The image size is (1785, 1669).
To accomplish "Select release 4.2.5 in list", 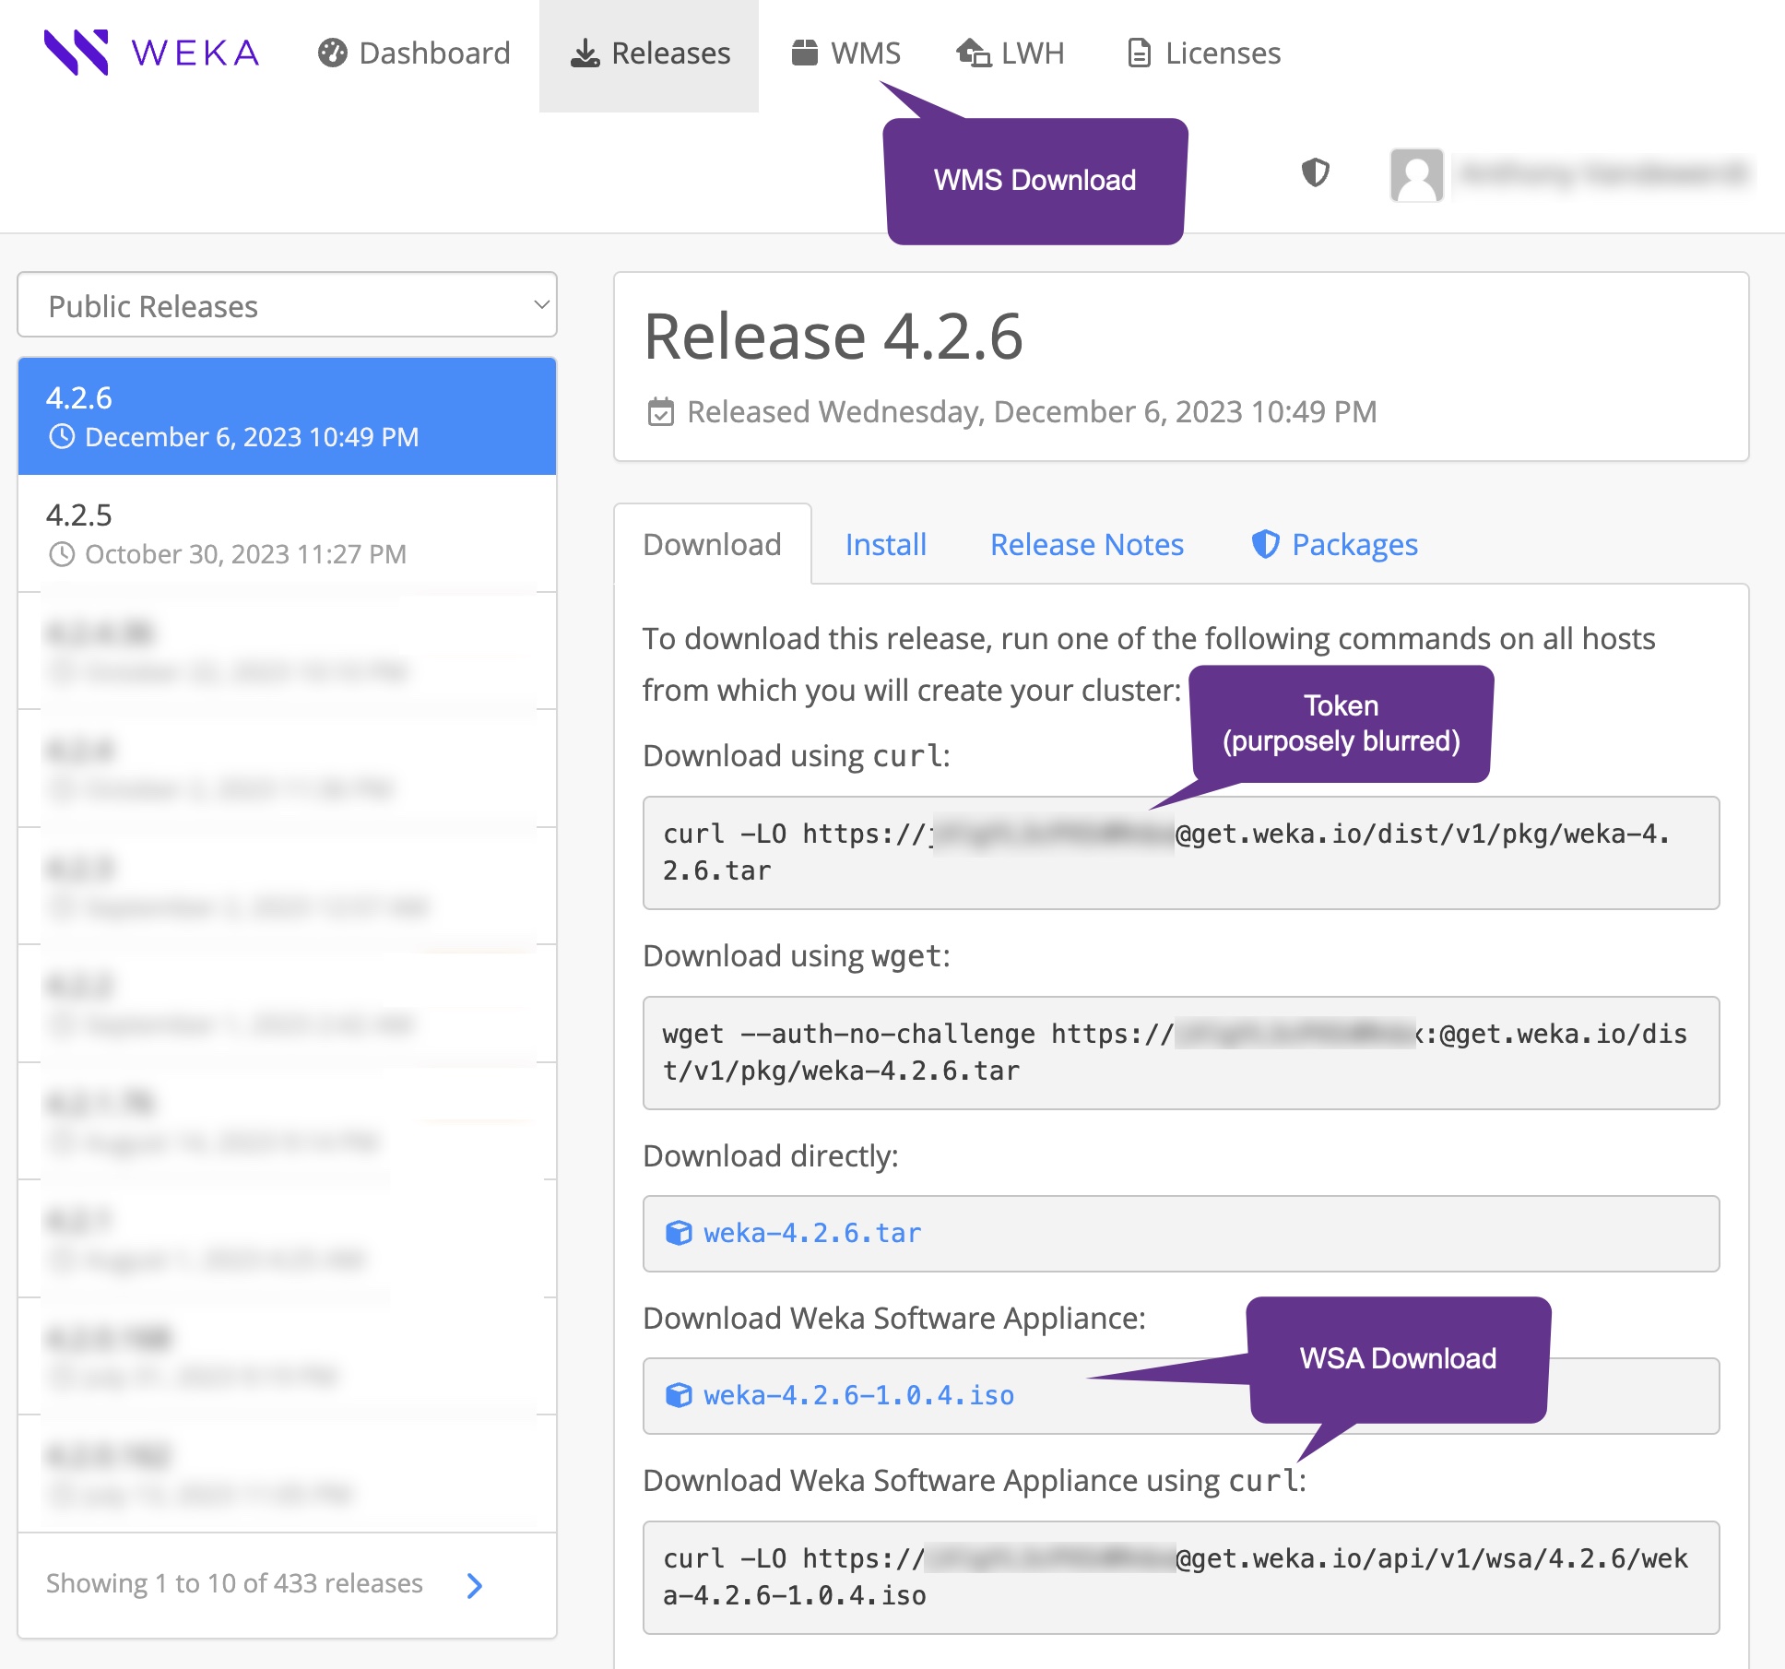I will click(287, 533).
